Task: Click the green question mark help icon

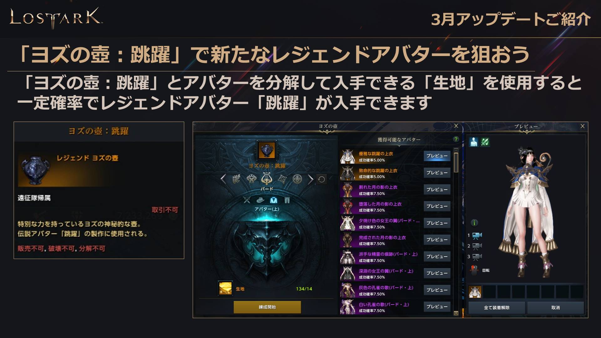Action: pyautogui.click(x=456, y=139)
